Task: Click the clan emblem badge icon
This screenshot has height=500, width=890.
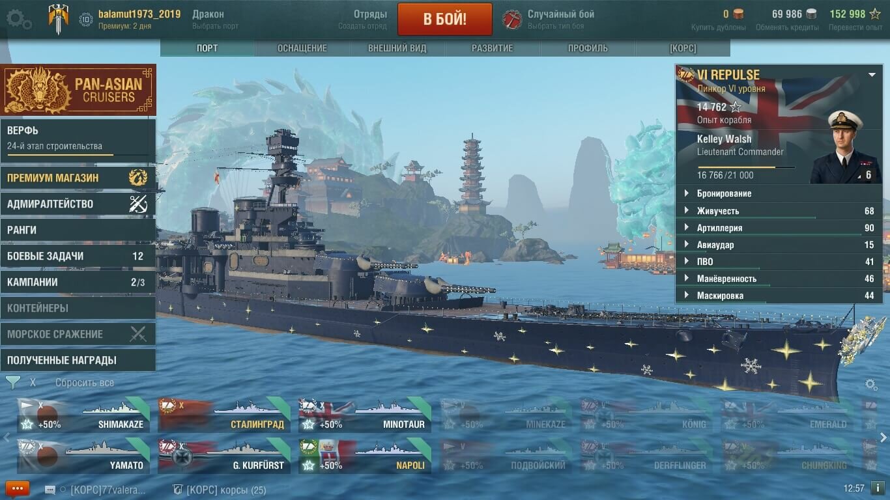Action: click(x=59, y=19)
